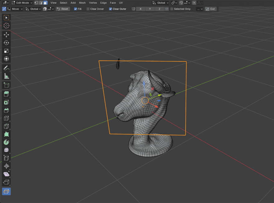274x203 pixels.
Task: Expand the top header Global orientation dropdown
Action: (160, 3)
